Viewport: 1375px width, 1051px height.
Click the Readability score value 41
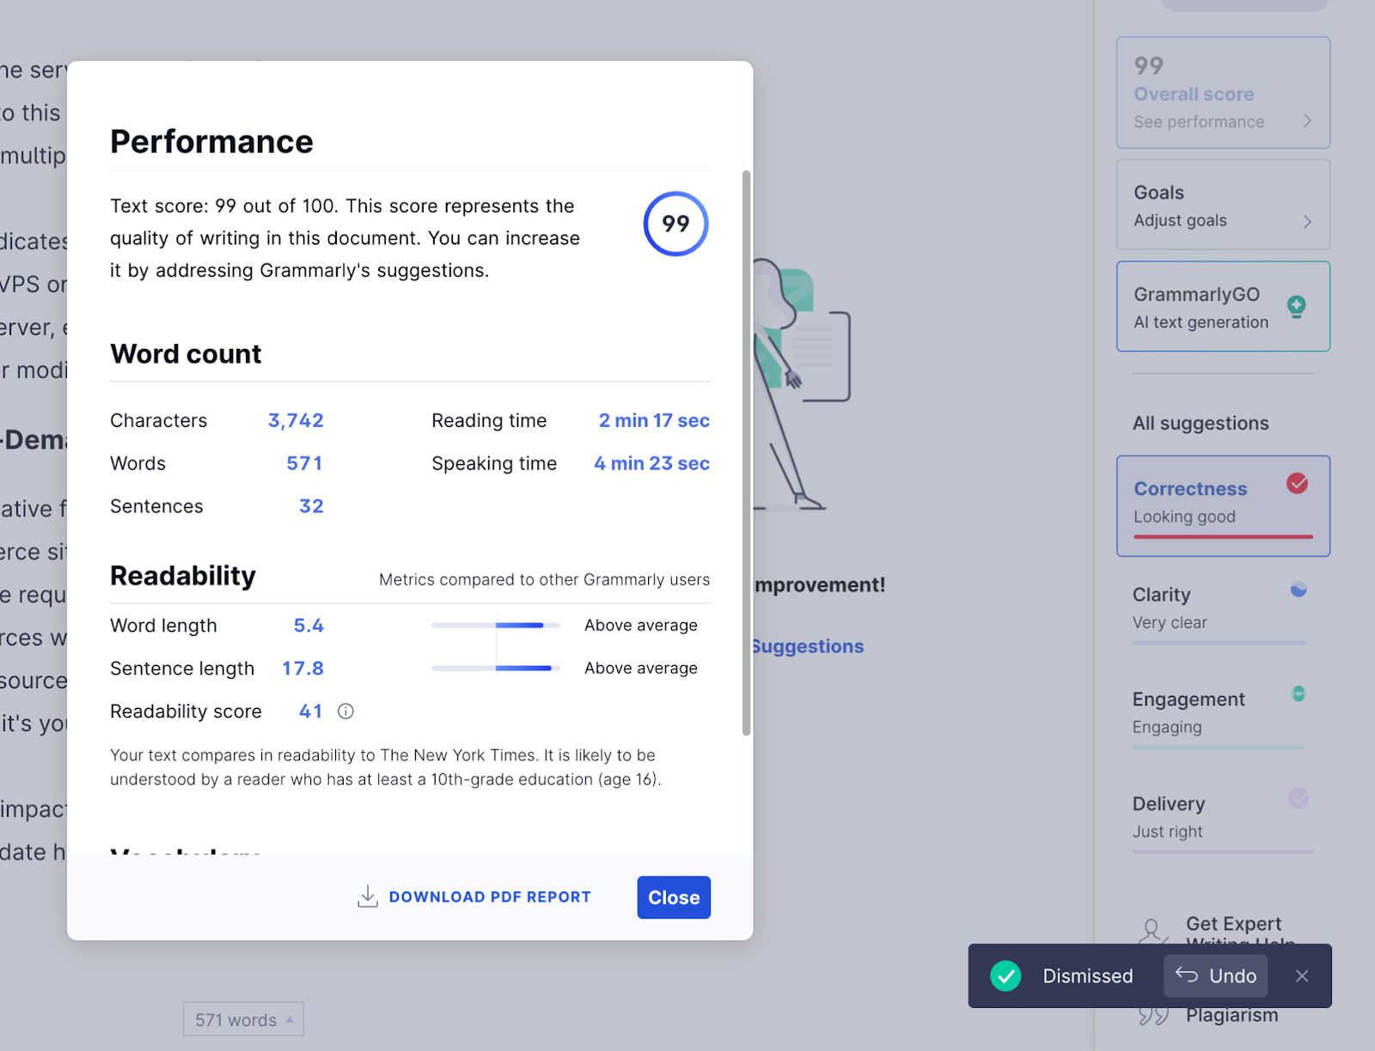tap(311, 712)
